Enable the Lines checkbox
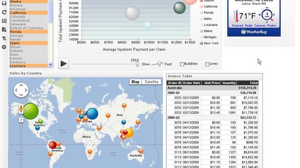The height and width of the screenshot is (168, 300). coord(207,64)
